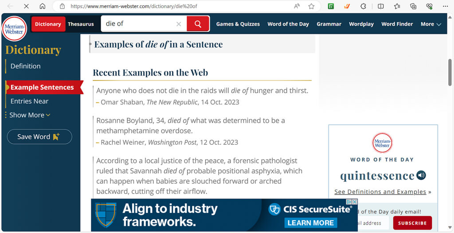Open Games & Quizzes menu item
454x233 pixels.
point(238,24)
